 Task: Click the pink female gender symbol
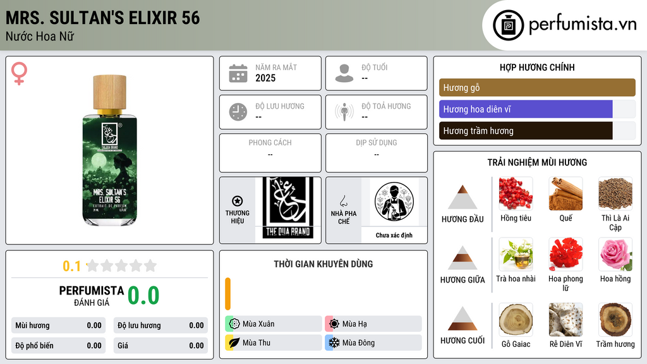pyautogui.click(x=19, y=73)
